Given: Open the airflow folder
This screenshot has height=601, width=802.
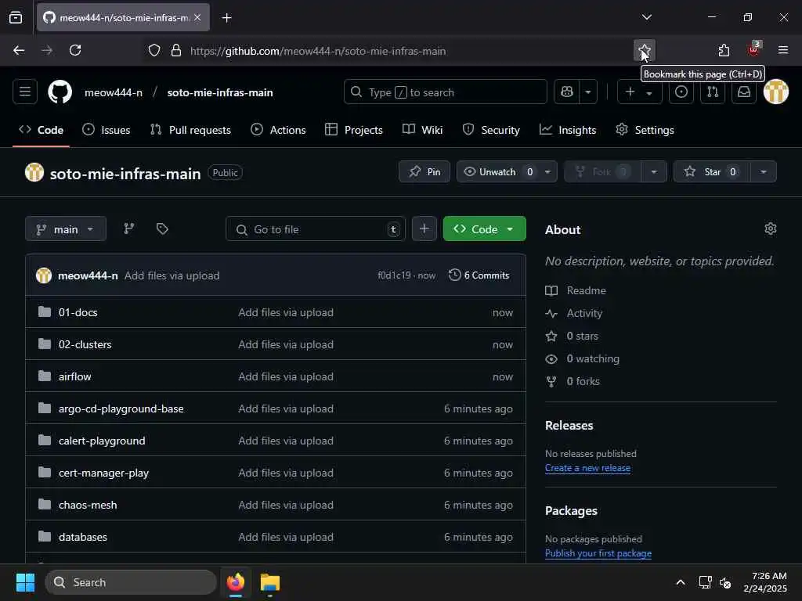Looking at the screenshot, I should coord(74,376).
